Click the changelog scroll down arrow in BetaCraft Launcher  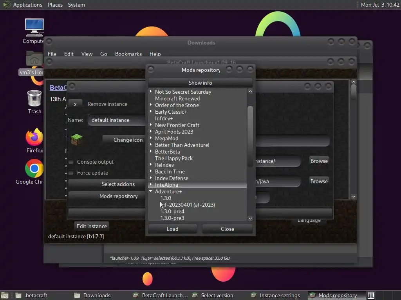tap(354, 196)
